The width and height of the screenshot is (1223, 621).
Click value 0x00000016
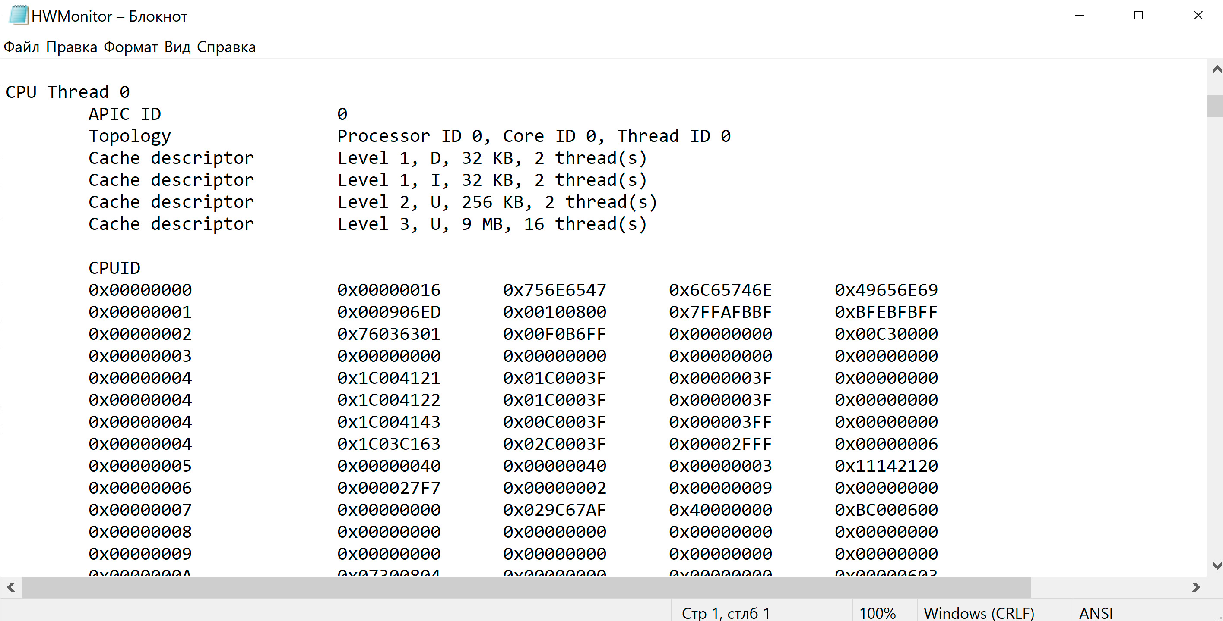[x=389, y=290]
